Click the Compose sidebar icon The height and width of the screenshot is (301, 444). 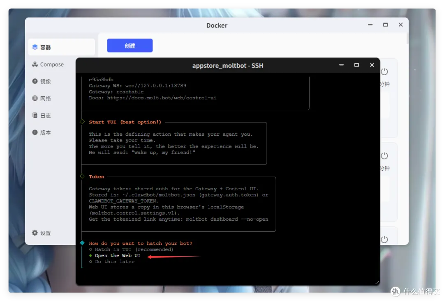(x=35, y=64)
